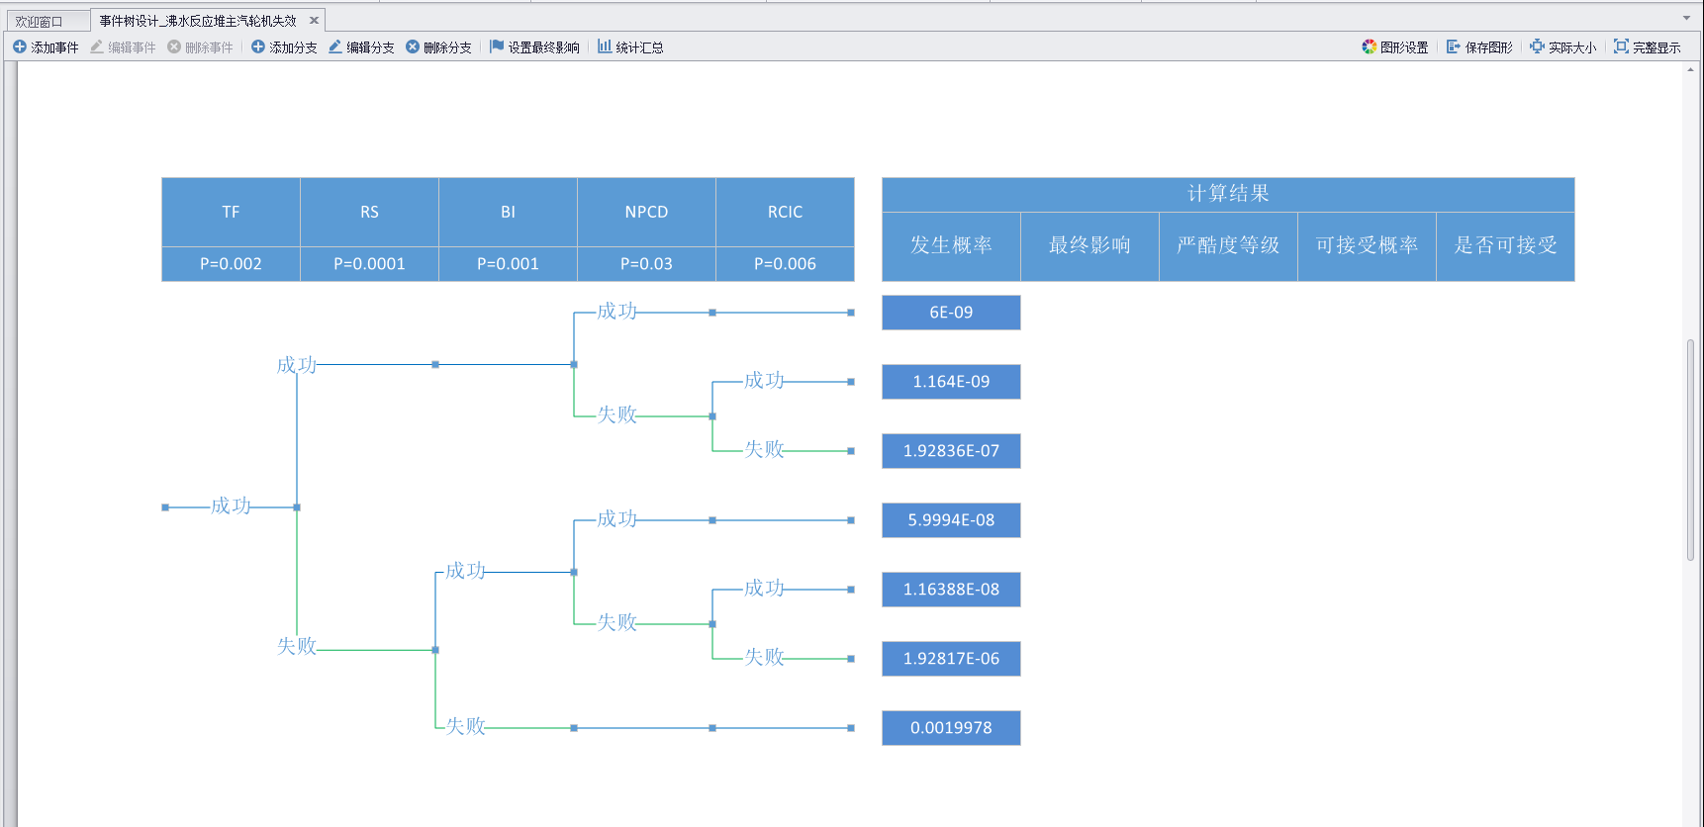
Task: Select the 成功 branch leading to 1.164E-09
Action: 764,381
